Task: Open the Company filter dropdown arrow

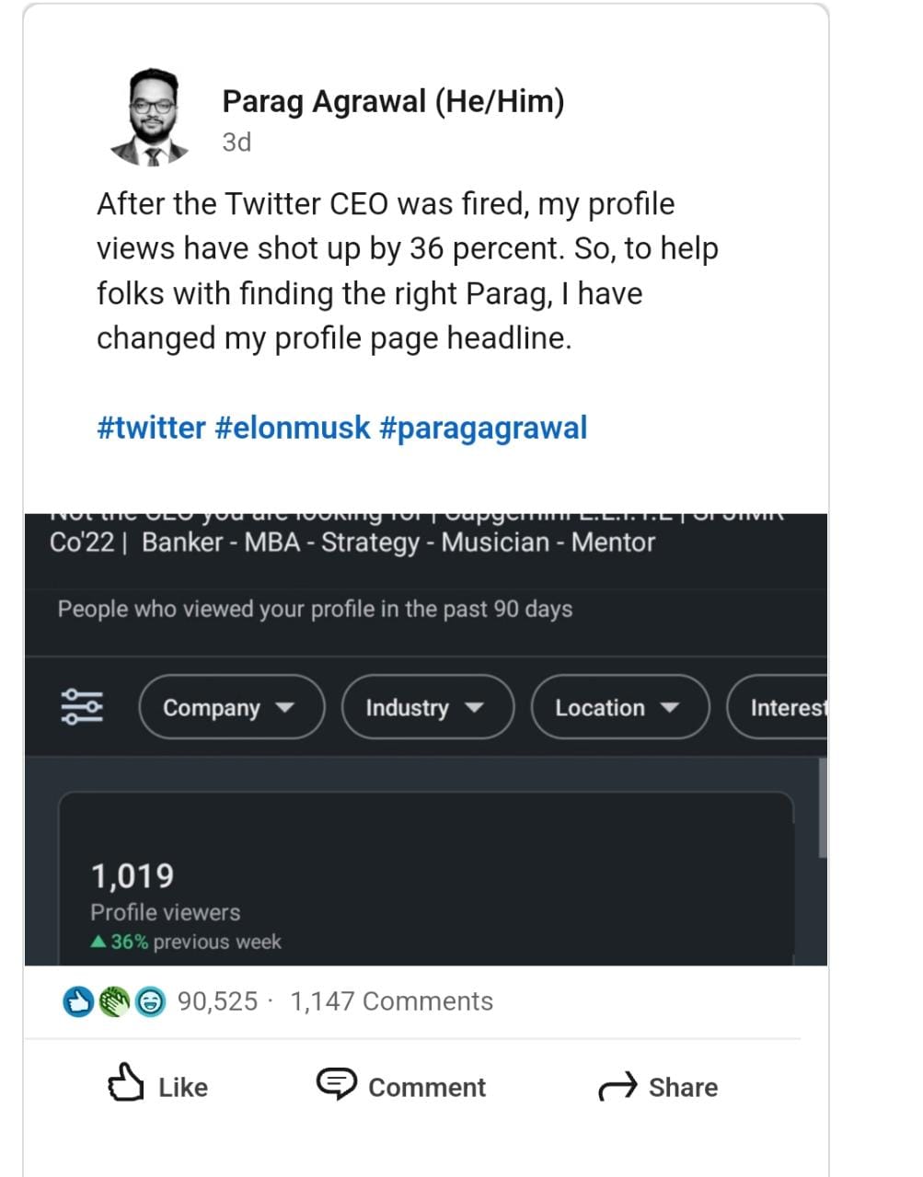Action: pyautogui.click(x=286, y=709)
